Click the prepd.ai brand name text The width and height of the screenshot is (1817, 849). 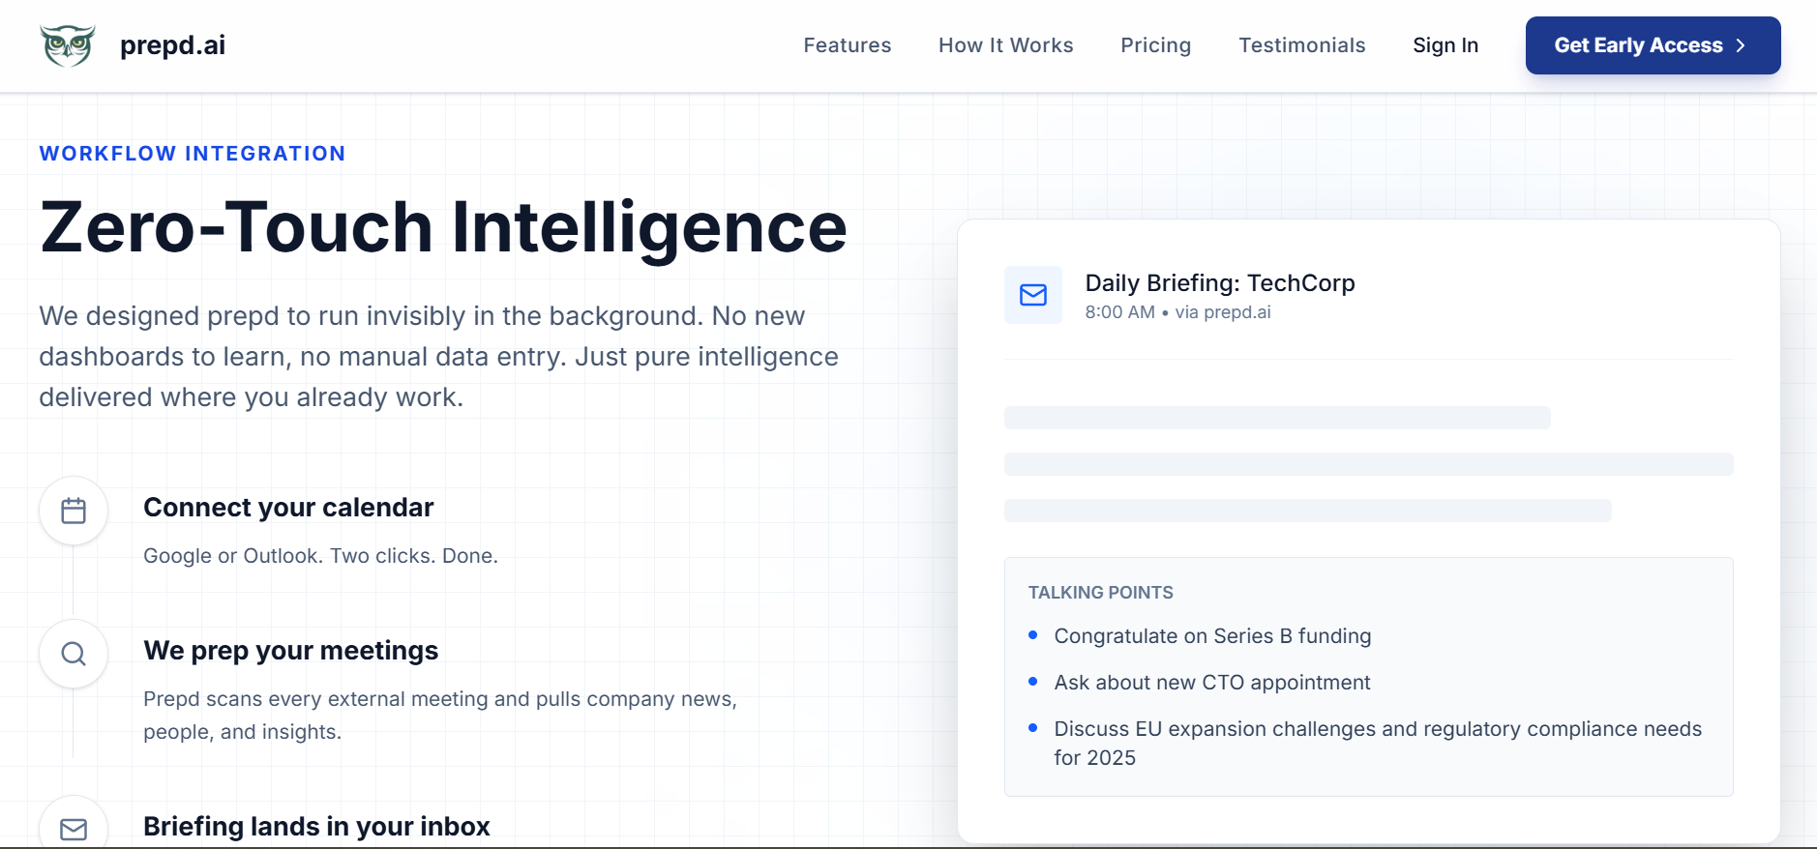pyautogui.click(x=172, y=45)
